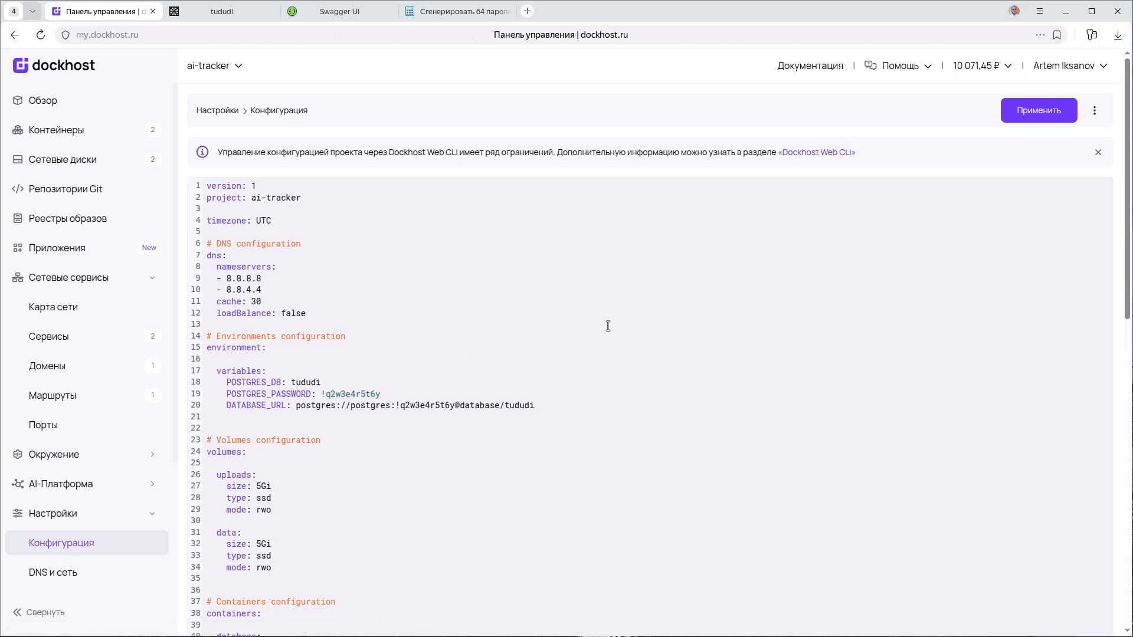This screenshot has height=637, width=1133.
Task: Open the Artem Iksanov account menu
Action: pos(1070,65)
